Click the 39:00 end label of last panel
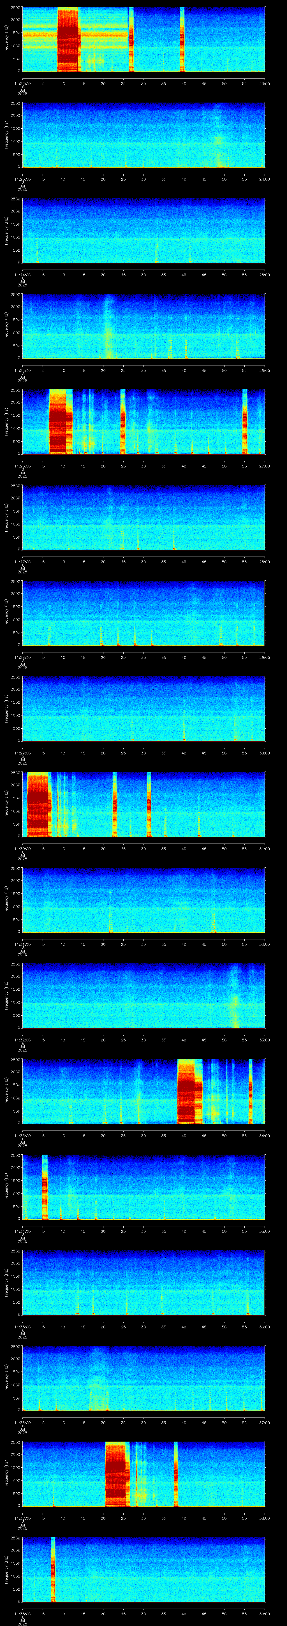This screenshot has height=1626, width=287. (x=265, y=1613)
